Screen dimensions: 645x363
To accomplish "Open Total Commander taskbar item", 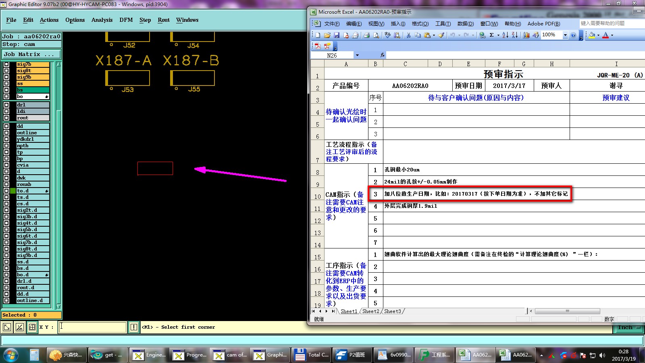I will (311, 355).
